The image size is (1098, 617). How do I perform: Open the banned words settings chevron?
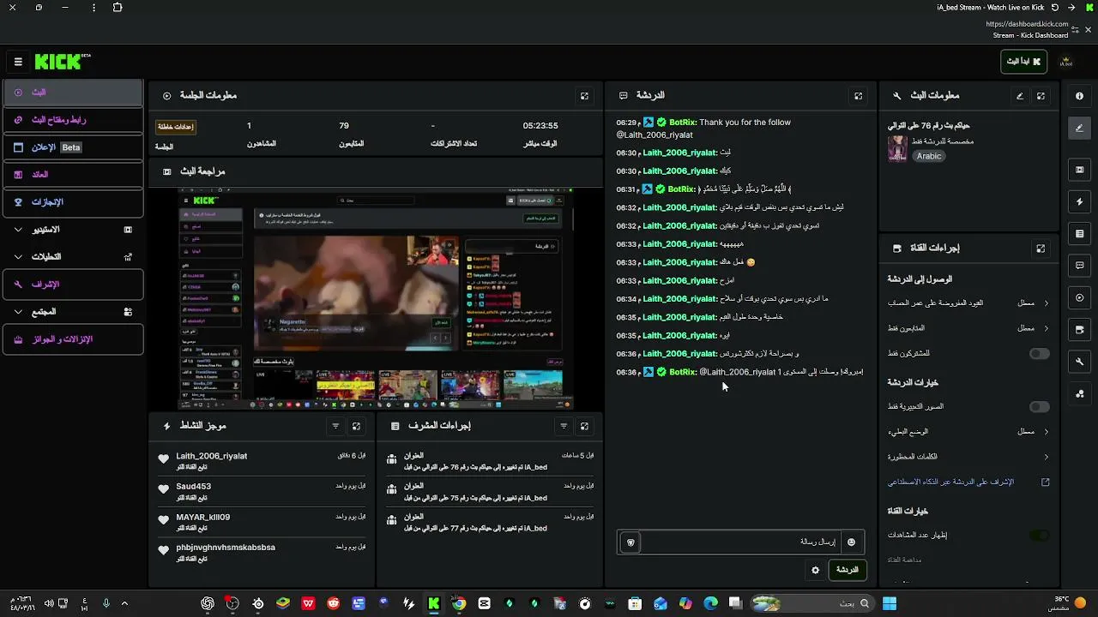point(1046,457)
